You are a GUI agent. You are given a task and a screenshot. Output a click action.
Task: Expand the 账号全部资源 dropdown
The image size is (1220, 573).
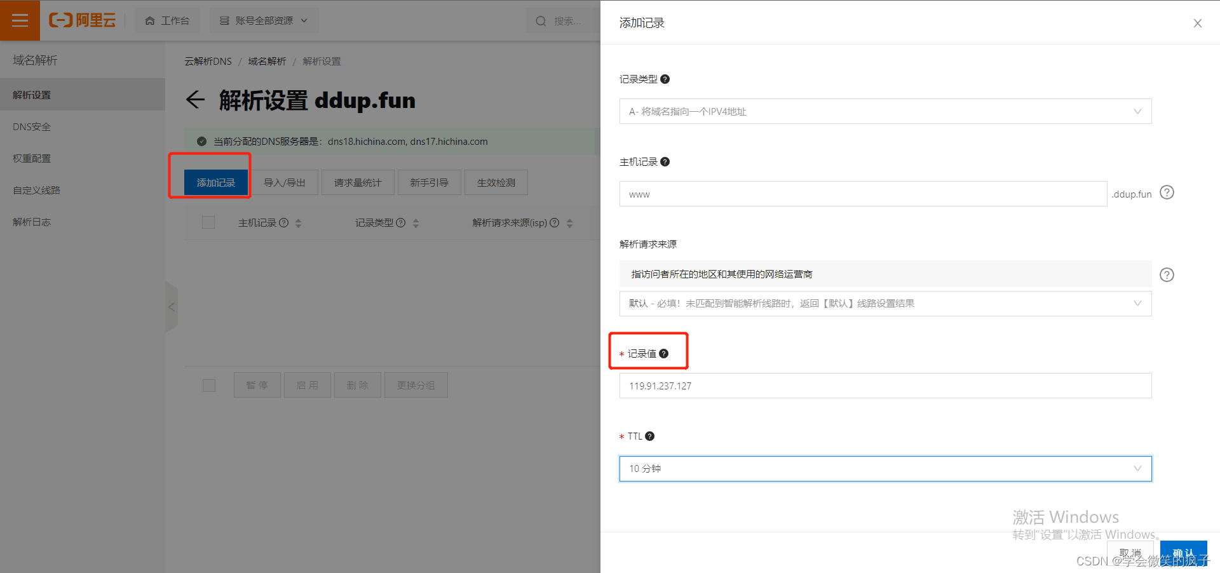(264, 21)
